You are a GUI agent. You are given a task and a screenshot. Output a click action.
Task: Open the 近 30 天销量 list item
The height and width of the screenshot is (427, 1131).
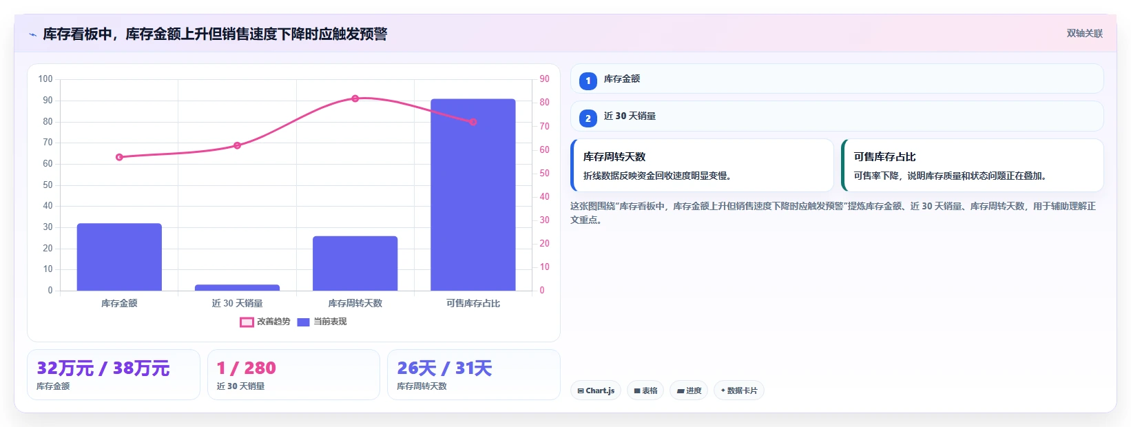coord(837,116)
